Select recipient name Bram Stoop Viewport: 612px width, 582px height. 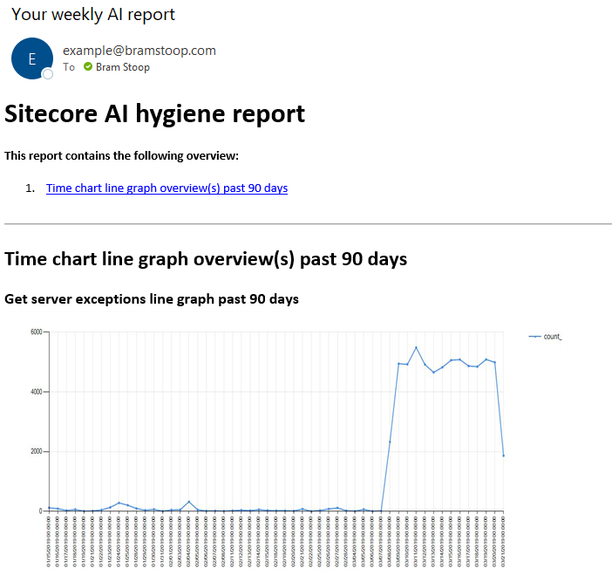pyautogui.click(x=123, y=67)
